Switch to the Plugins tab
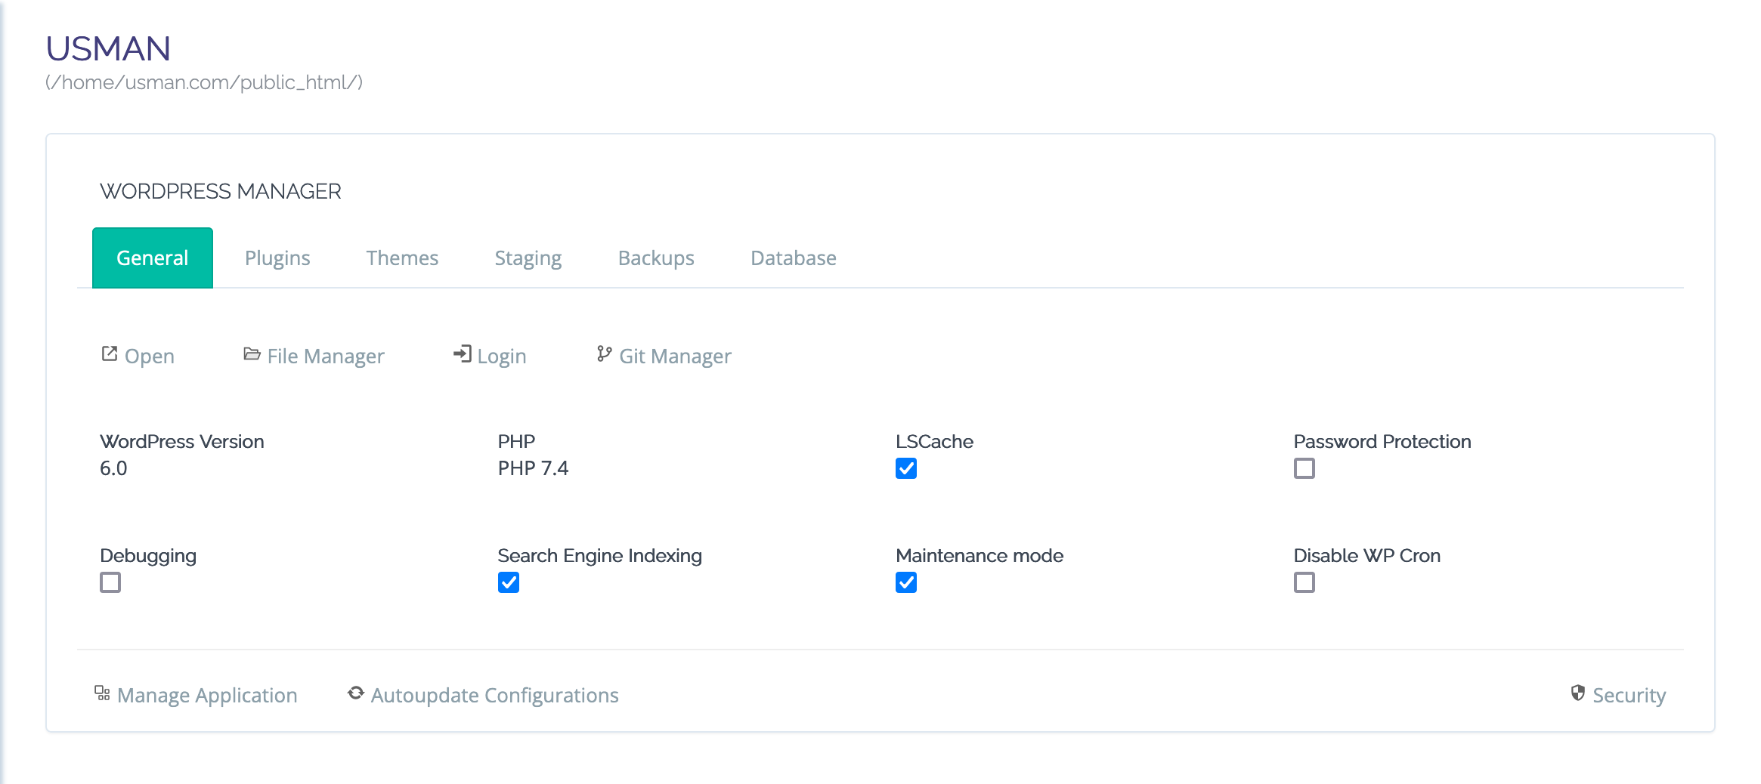The height and width of the screenshot is (784, 1761). [x=277, y=258]
